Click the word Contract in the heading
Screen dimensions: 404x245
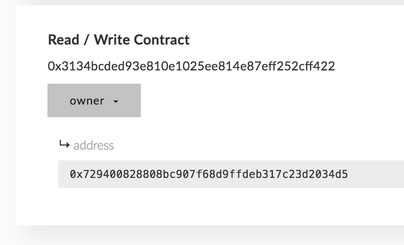[x=162, y=40]
